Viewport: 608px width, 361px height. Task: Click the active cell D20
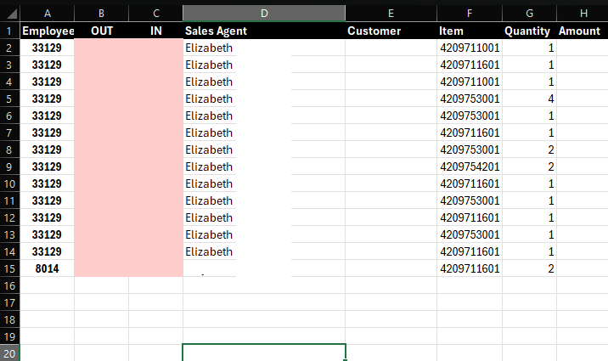click(x=264, y=353)
